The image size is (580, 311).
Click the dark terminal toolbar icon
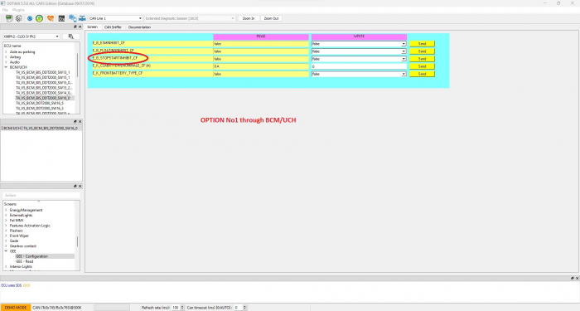coord(61,18)
